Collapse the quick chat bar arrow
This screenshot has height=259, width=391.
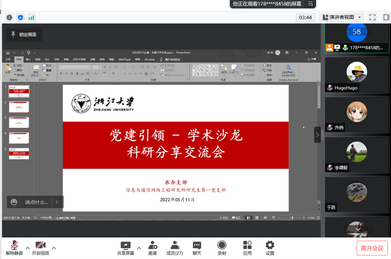point(57,202)
